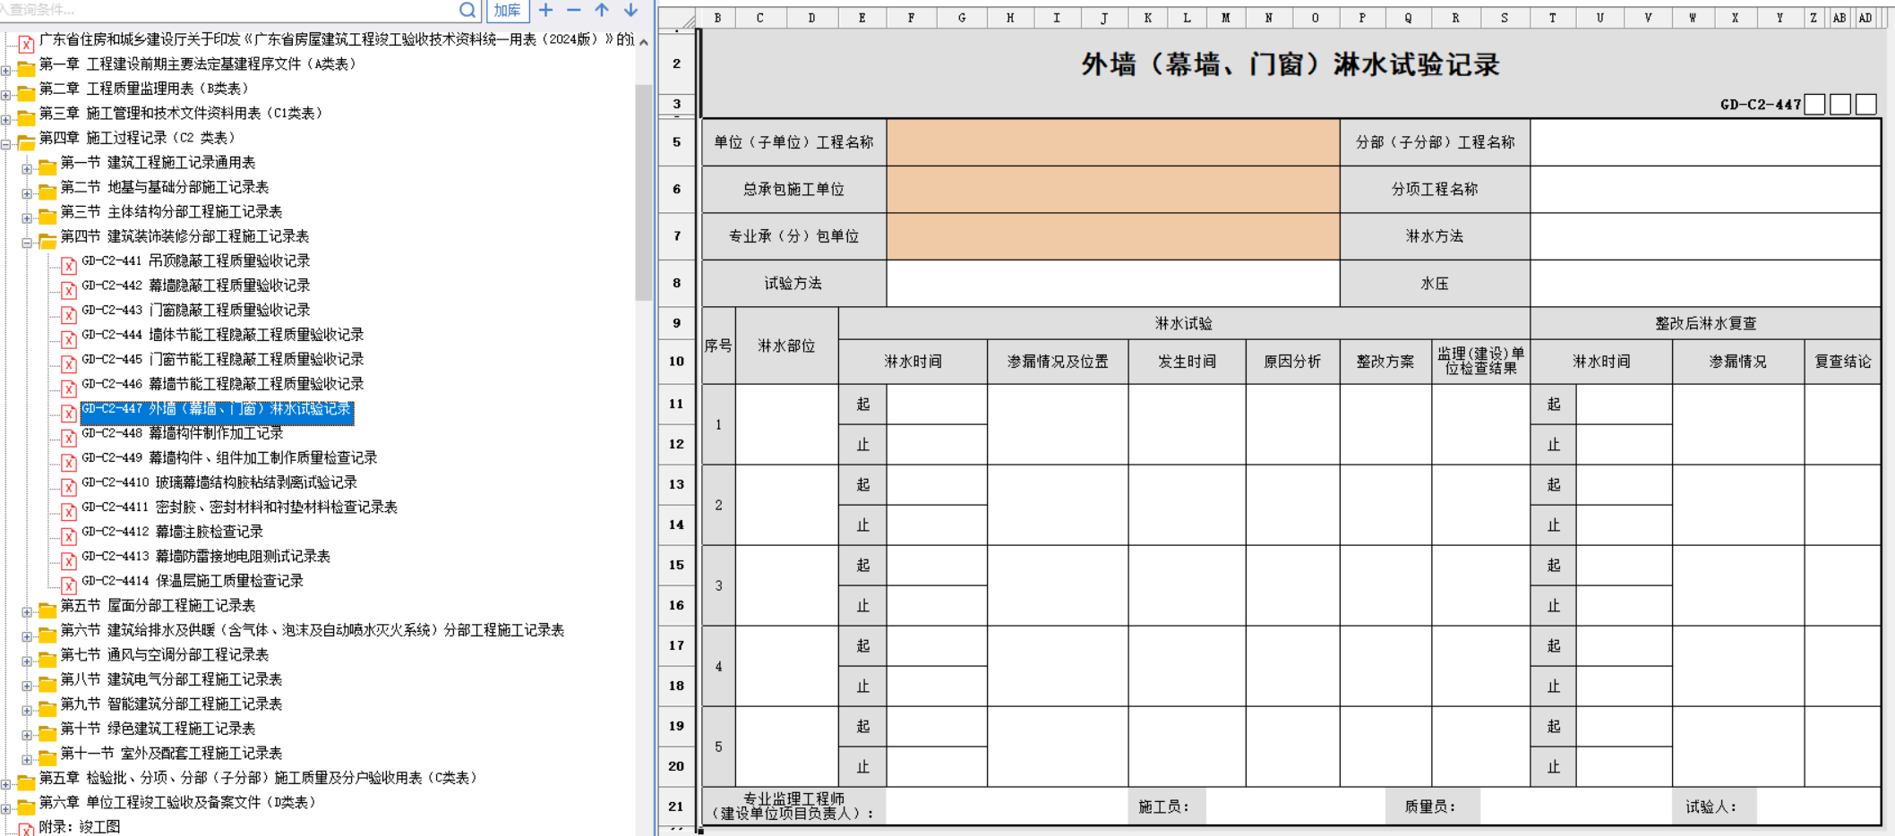Tick first checkbox after GD-C2-447
The image size is (1895, 836).
(x=1814, y=105)
